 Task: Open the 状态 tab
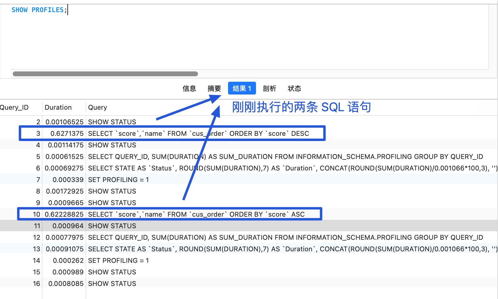(294, 88)
